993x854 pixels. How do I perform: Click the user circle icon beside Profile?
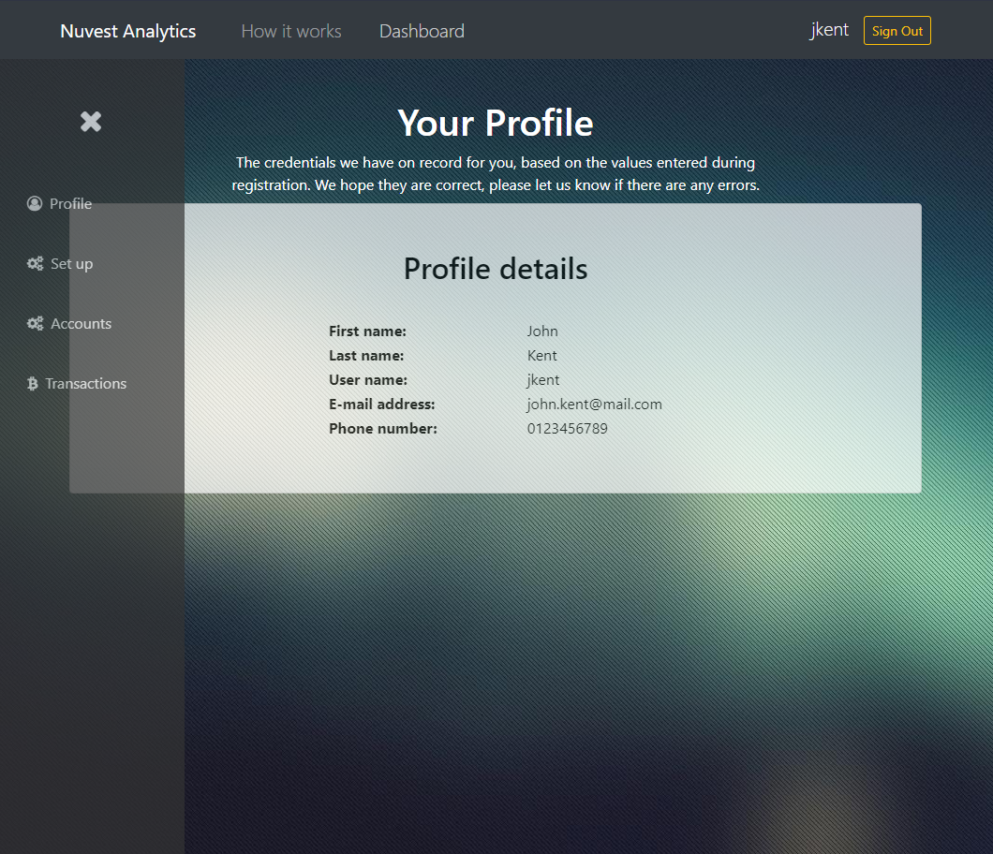point(35,203)
